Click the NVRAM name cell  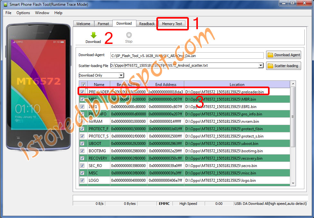pyautogui.click(x=99, y=122)
